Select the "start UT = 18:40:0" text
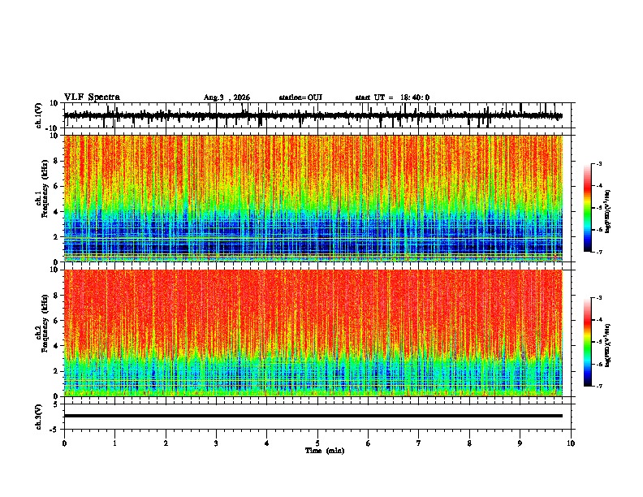The image size is (643, 497). [392, 97]
